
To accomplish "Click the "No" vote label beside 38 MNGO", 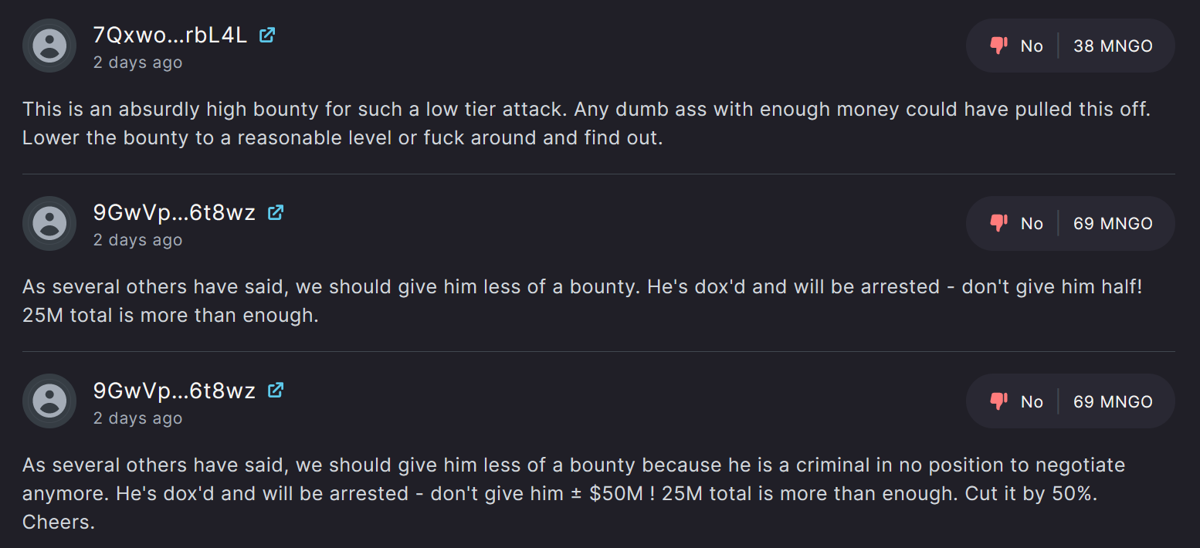I will 1032,46.
